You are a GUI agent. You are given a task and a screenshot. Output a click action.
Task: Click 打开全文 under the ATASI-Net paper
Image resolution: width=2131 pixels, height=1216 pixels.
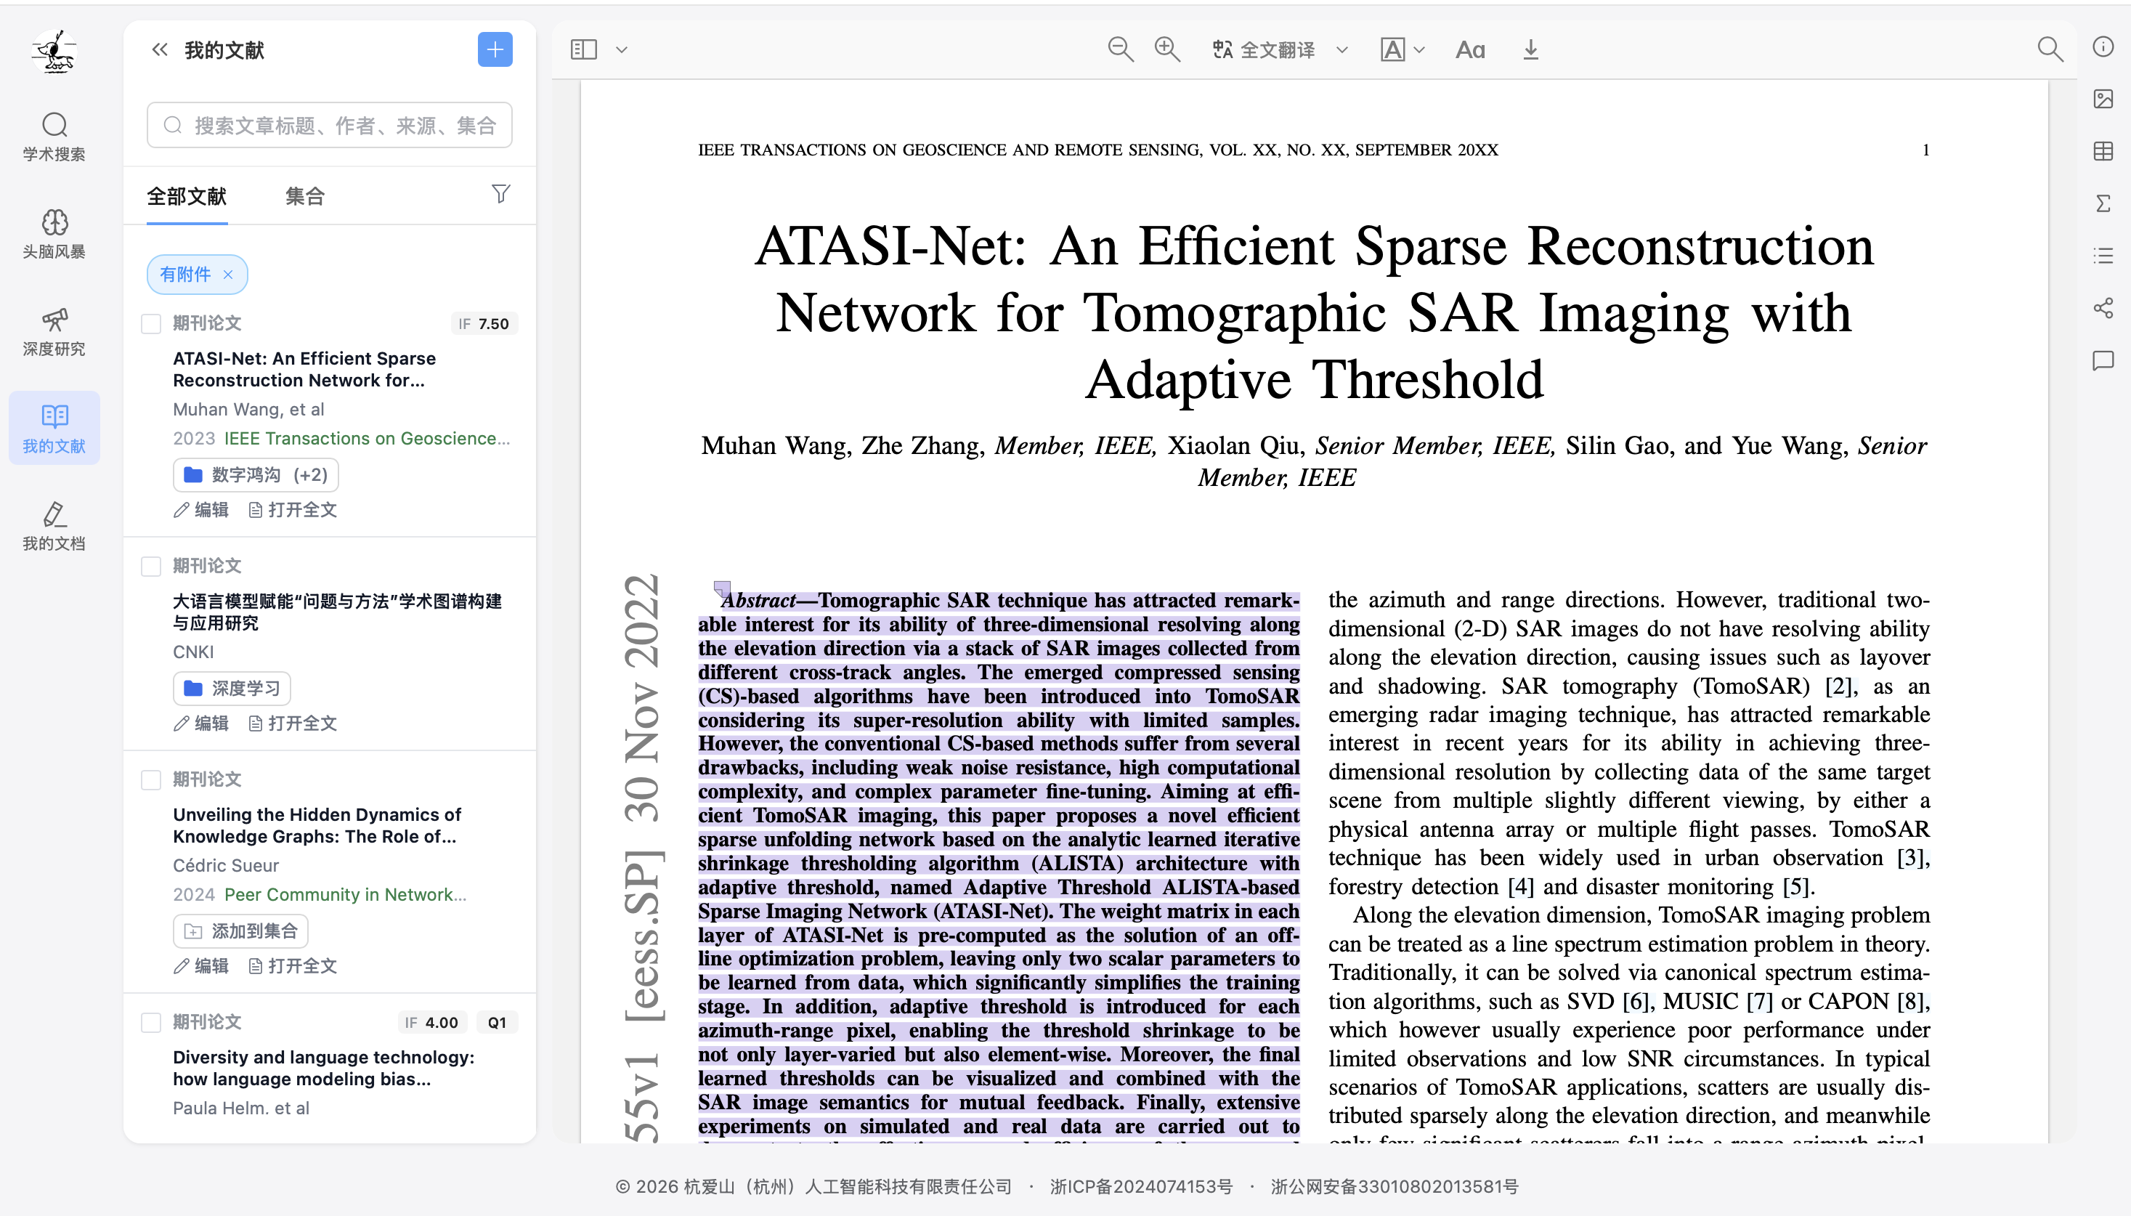click(293, 510)
